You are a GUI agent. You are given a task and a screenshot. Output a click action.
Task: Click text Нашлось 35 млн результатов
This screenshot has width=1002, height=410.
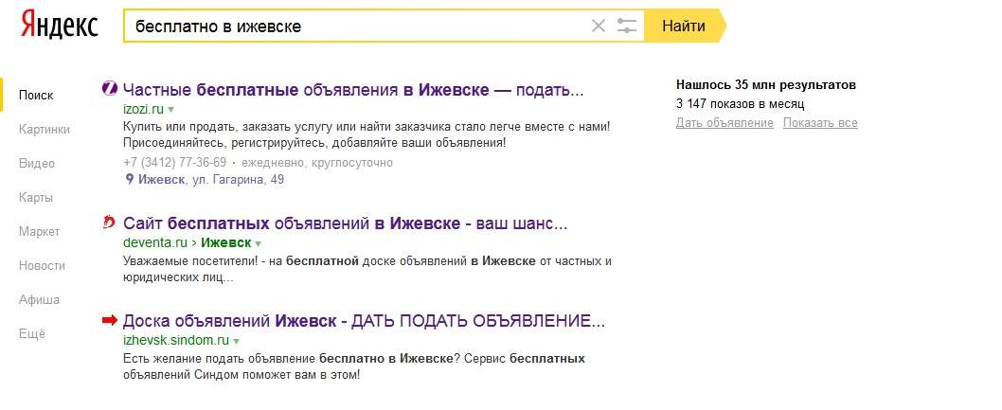(765, 85)
